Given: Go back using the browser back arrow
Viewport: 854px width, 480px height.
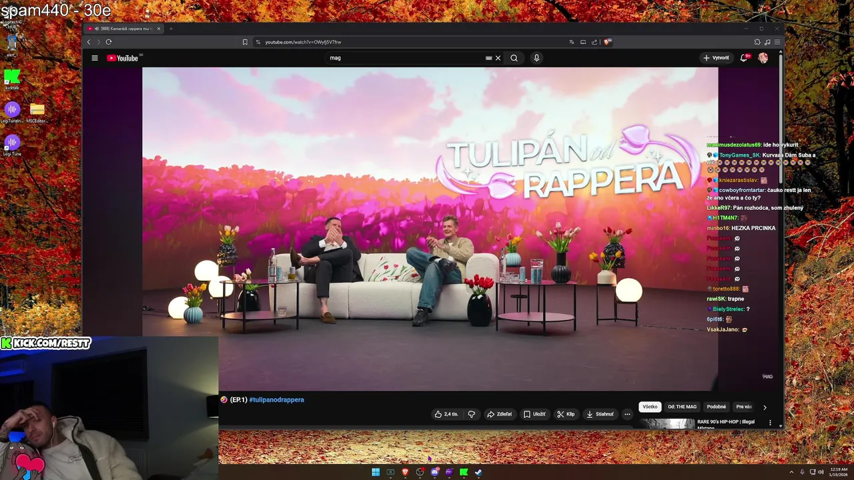Looking at the screenshot, I should click(89, 42).
